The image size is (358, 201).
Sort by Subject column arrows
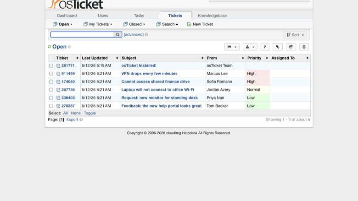click(x=202, y=58)
